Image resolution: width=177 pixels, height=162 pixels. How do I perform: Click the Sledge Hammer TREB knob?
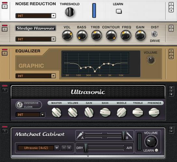[x=97, y=35]
